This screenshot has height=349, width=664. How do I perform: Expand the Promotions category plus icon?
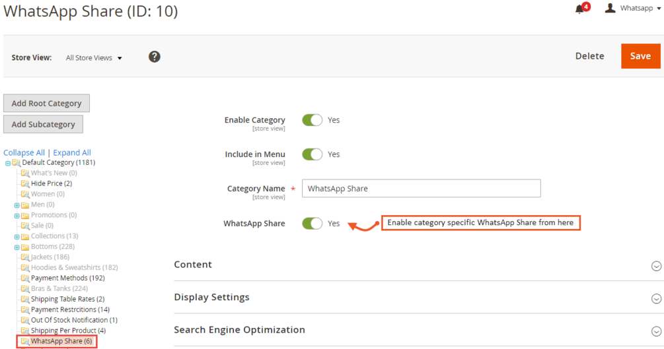click(x=17, y=216)
